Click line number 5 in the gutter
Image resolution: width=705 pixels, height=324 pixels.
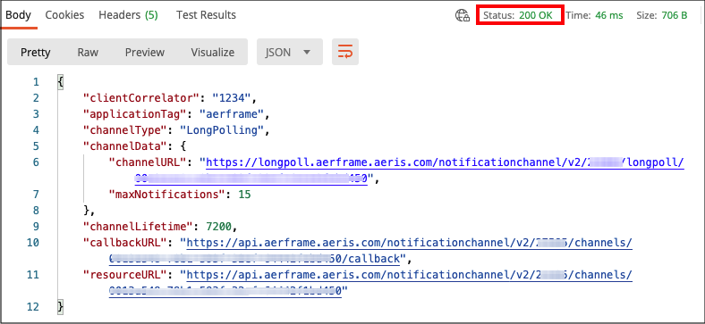tap(36, 146)
